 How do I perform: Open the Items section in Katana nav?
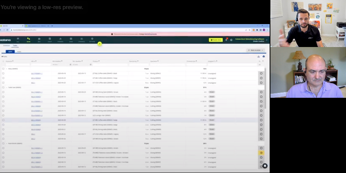pos(71,40)
